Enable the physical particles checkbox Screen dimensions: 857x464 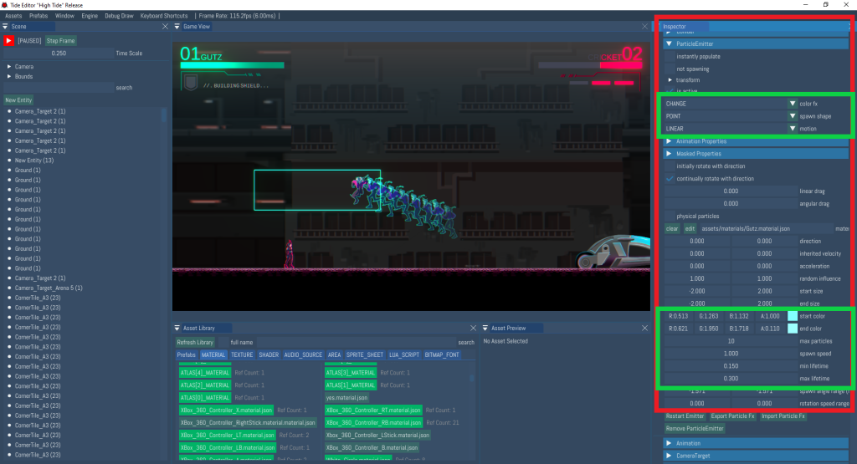pos(670,217)
